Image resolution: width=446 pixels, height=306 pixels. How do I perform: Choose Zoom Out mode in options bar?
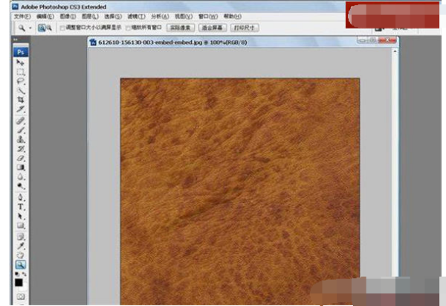(x=49, y=28)
